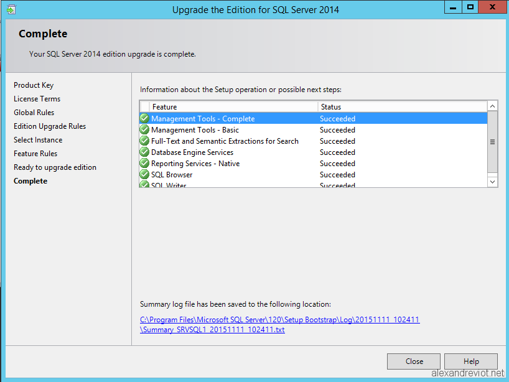Select the Product Key step
The height and width of the screenshot is (382, 509).
34,85
